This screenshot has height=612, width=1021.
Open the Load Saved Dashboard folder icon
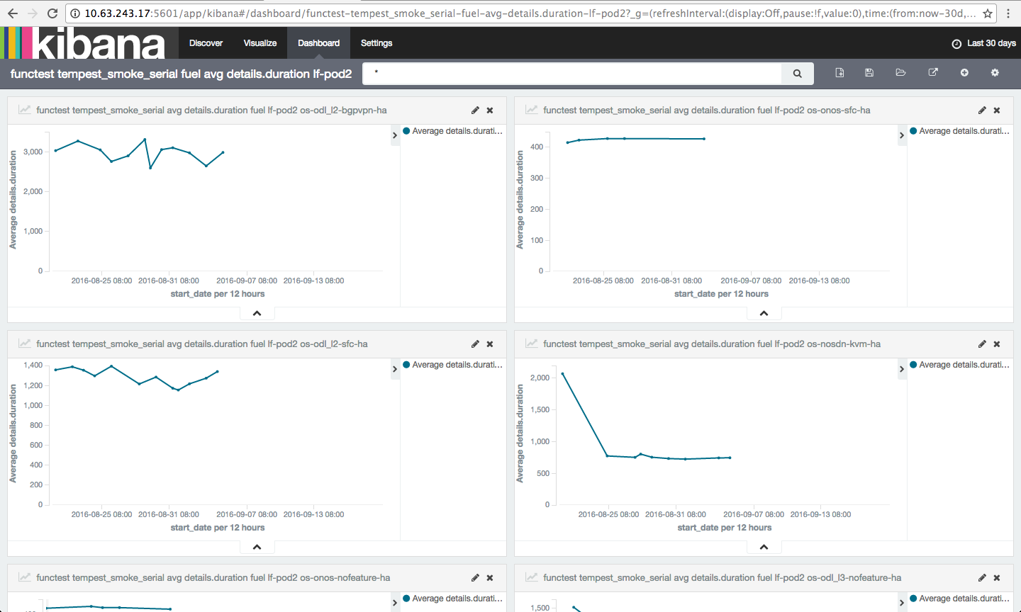tap(900, 73)
